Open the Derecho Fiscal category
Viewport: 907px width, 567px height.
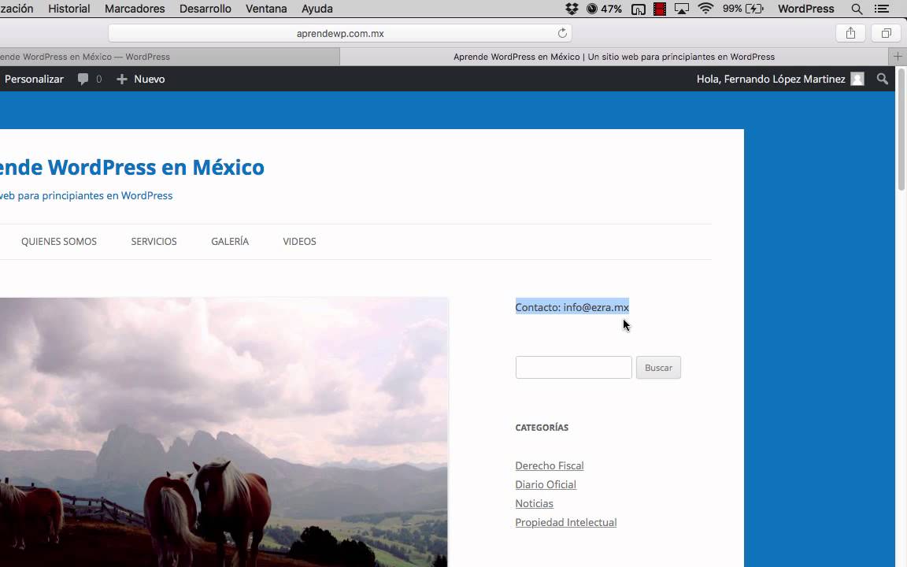pyautogui.click(x=550, y=465)
